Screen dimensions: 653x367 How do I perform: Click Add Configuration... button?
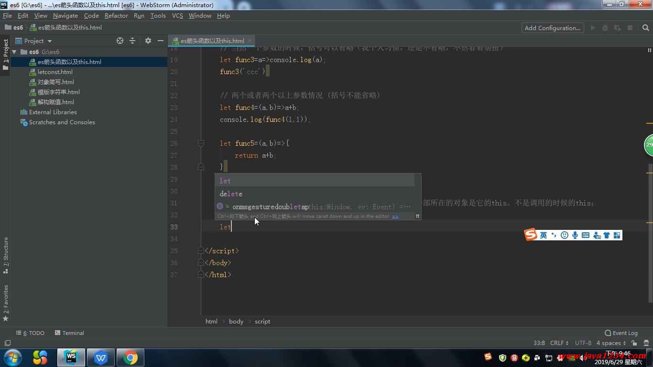click(x=552, y=28)
